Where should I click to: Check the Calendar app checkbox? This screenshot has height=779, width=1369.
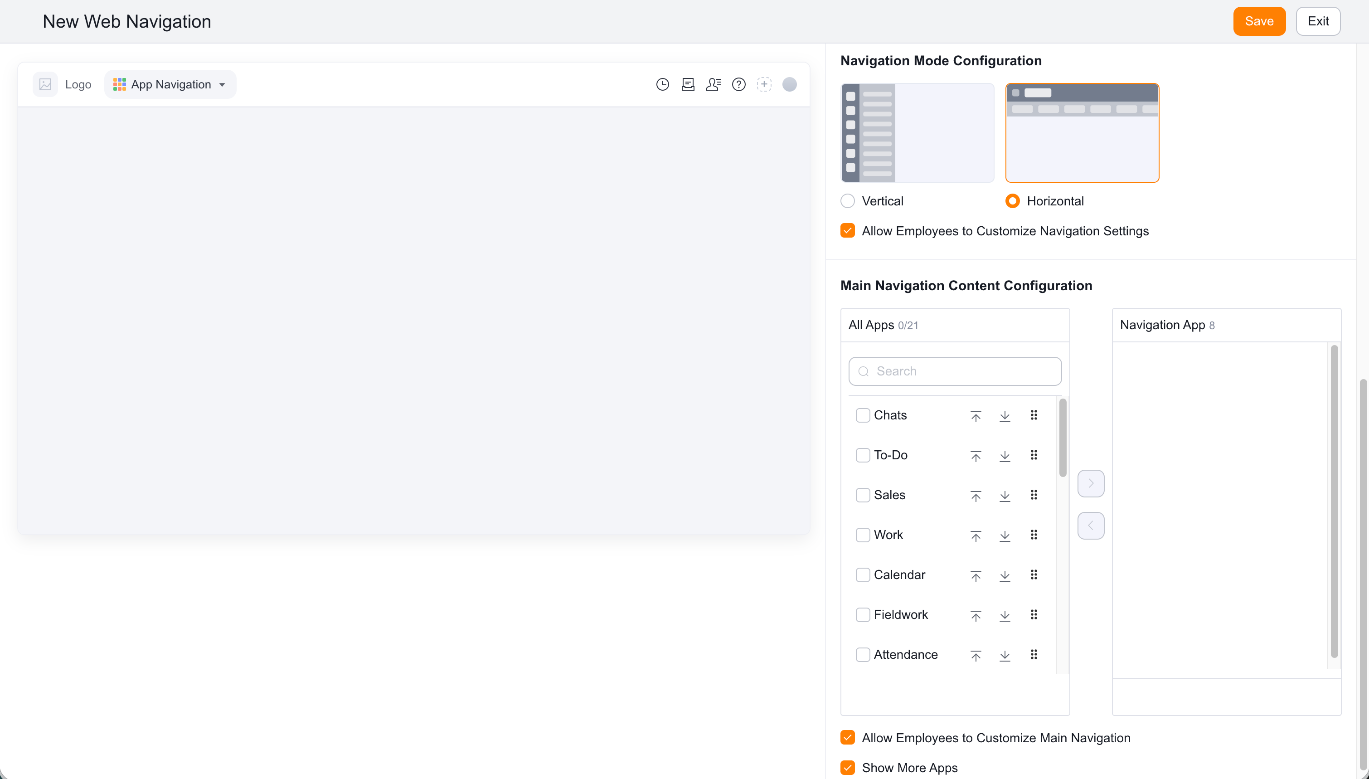863,575
